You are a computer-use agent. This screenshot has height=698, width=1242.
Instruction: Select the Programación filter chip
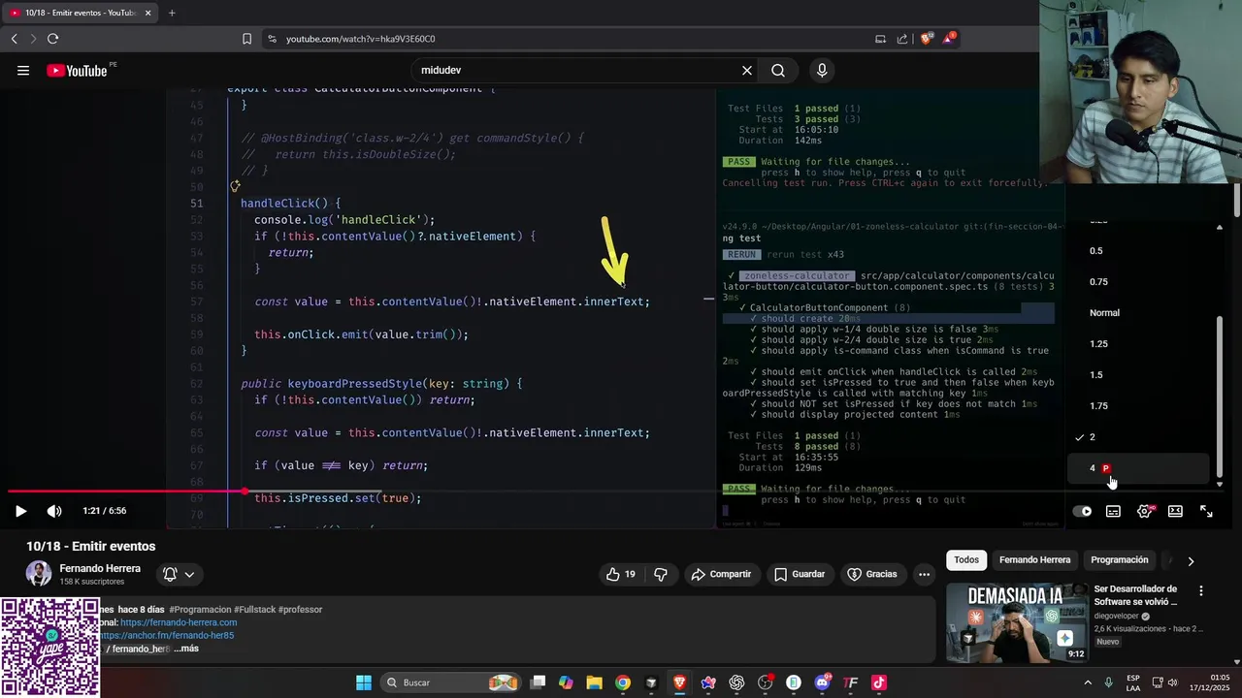[1119, 560]
